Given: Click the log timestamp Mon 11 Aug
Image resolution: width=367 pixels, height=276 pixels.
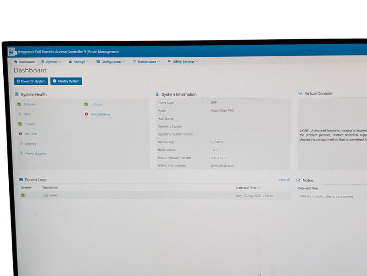Looking at the screenshot, I should (x=255, y=196).
